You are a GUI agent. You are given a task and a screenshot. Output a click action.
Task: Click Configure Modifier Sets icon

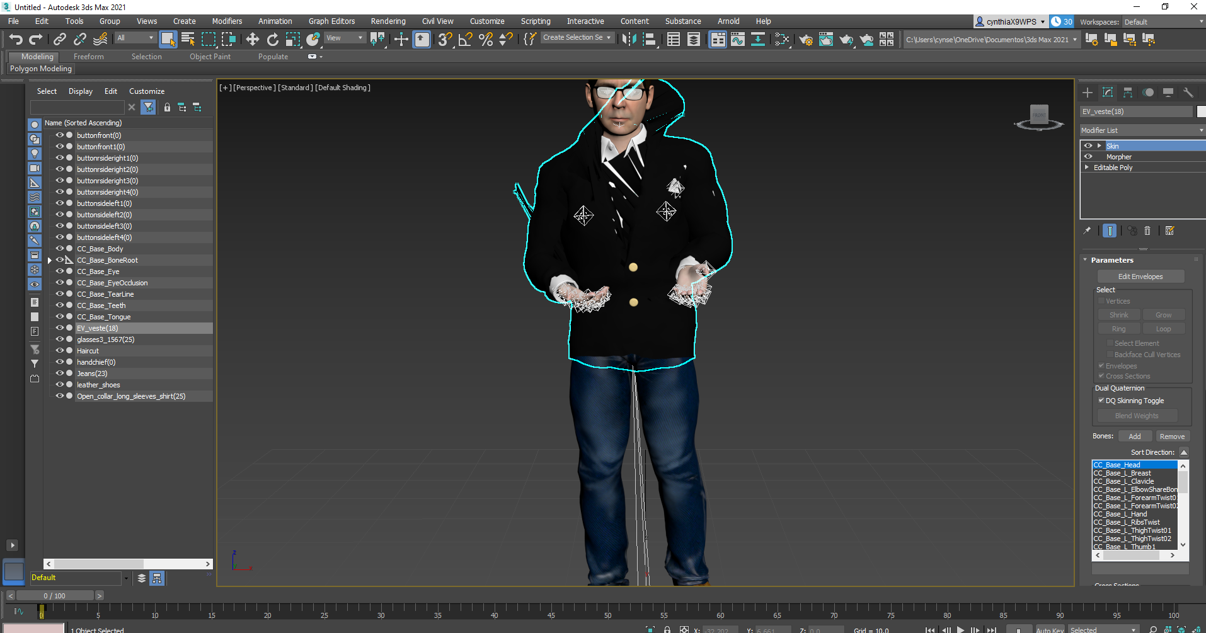pyautogui.click(x=1170, y=231)
